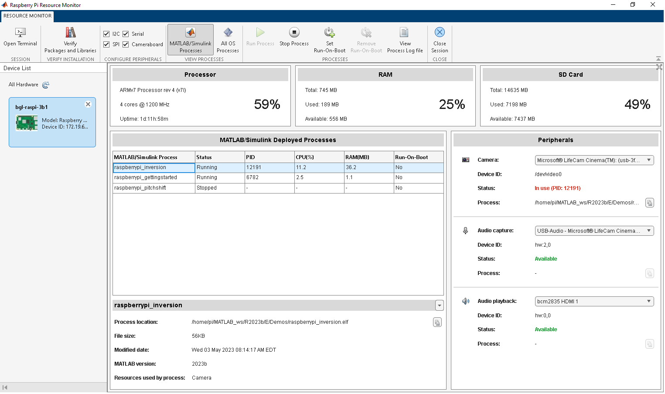
Task: Toggle the Serial peripheral checkbox
Action: [126, 34]
